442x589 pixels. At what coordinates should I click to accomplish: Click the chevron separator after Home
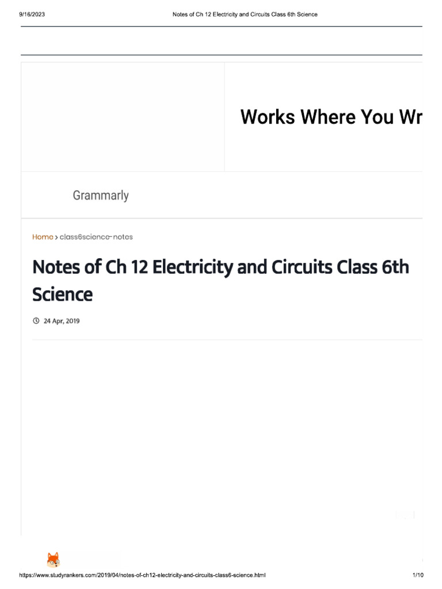[x=56, y=237]
